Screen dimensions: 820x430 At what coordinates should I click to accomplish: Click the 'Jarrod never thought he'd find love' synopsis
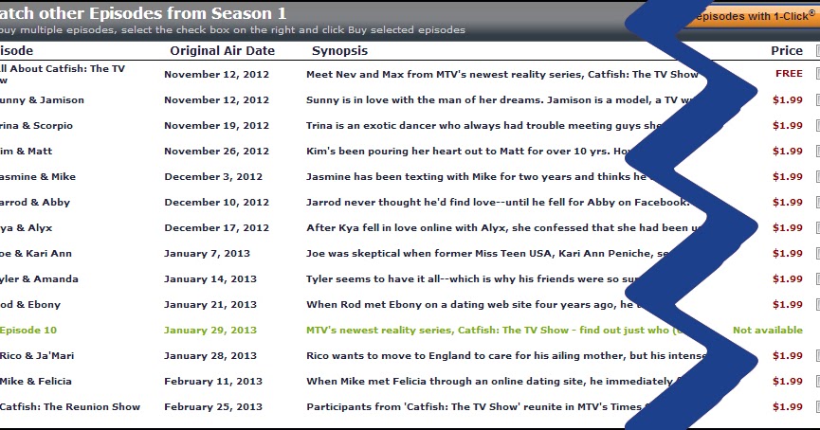click(x=498, y=202)
